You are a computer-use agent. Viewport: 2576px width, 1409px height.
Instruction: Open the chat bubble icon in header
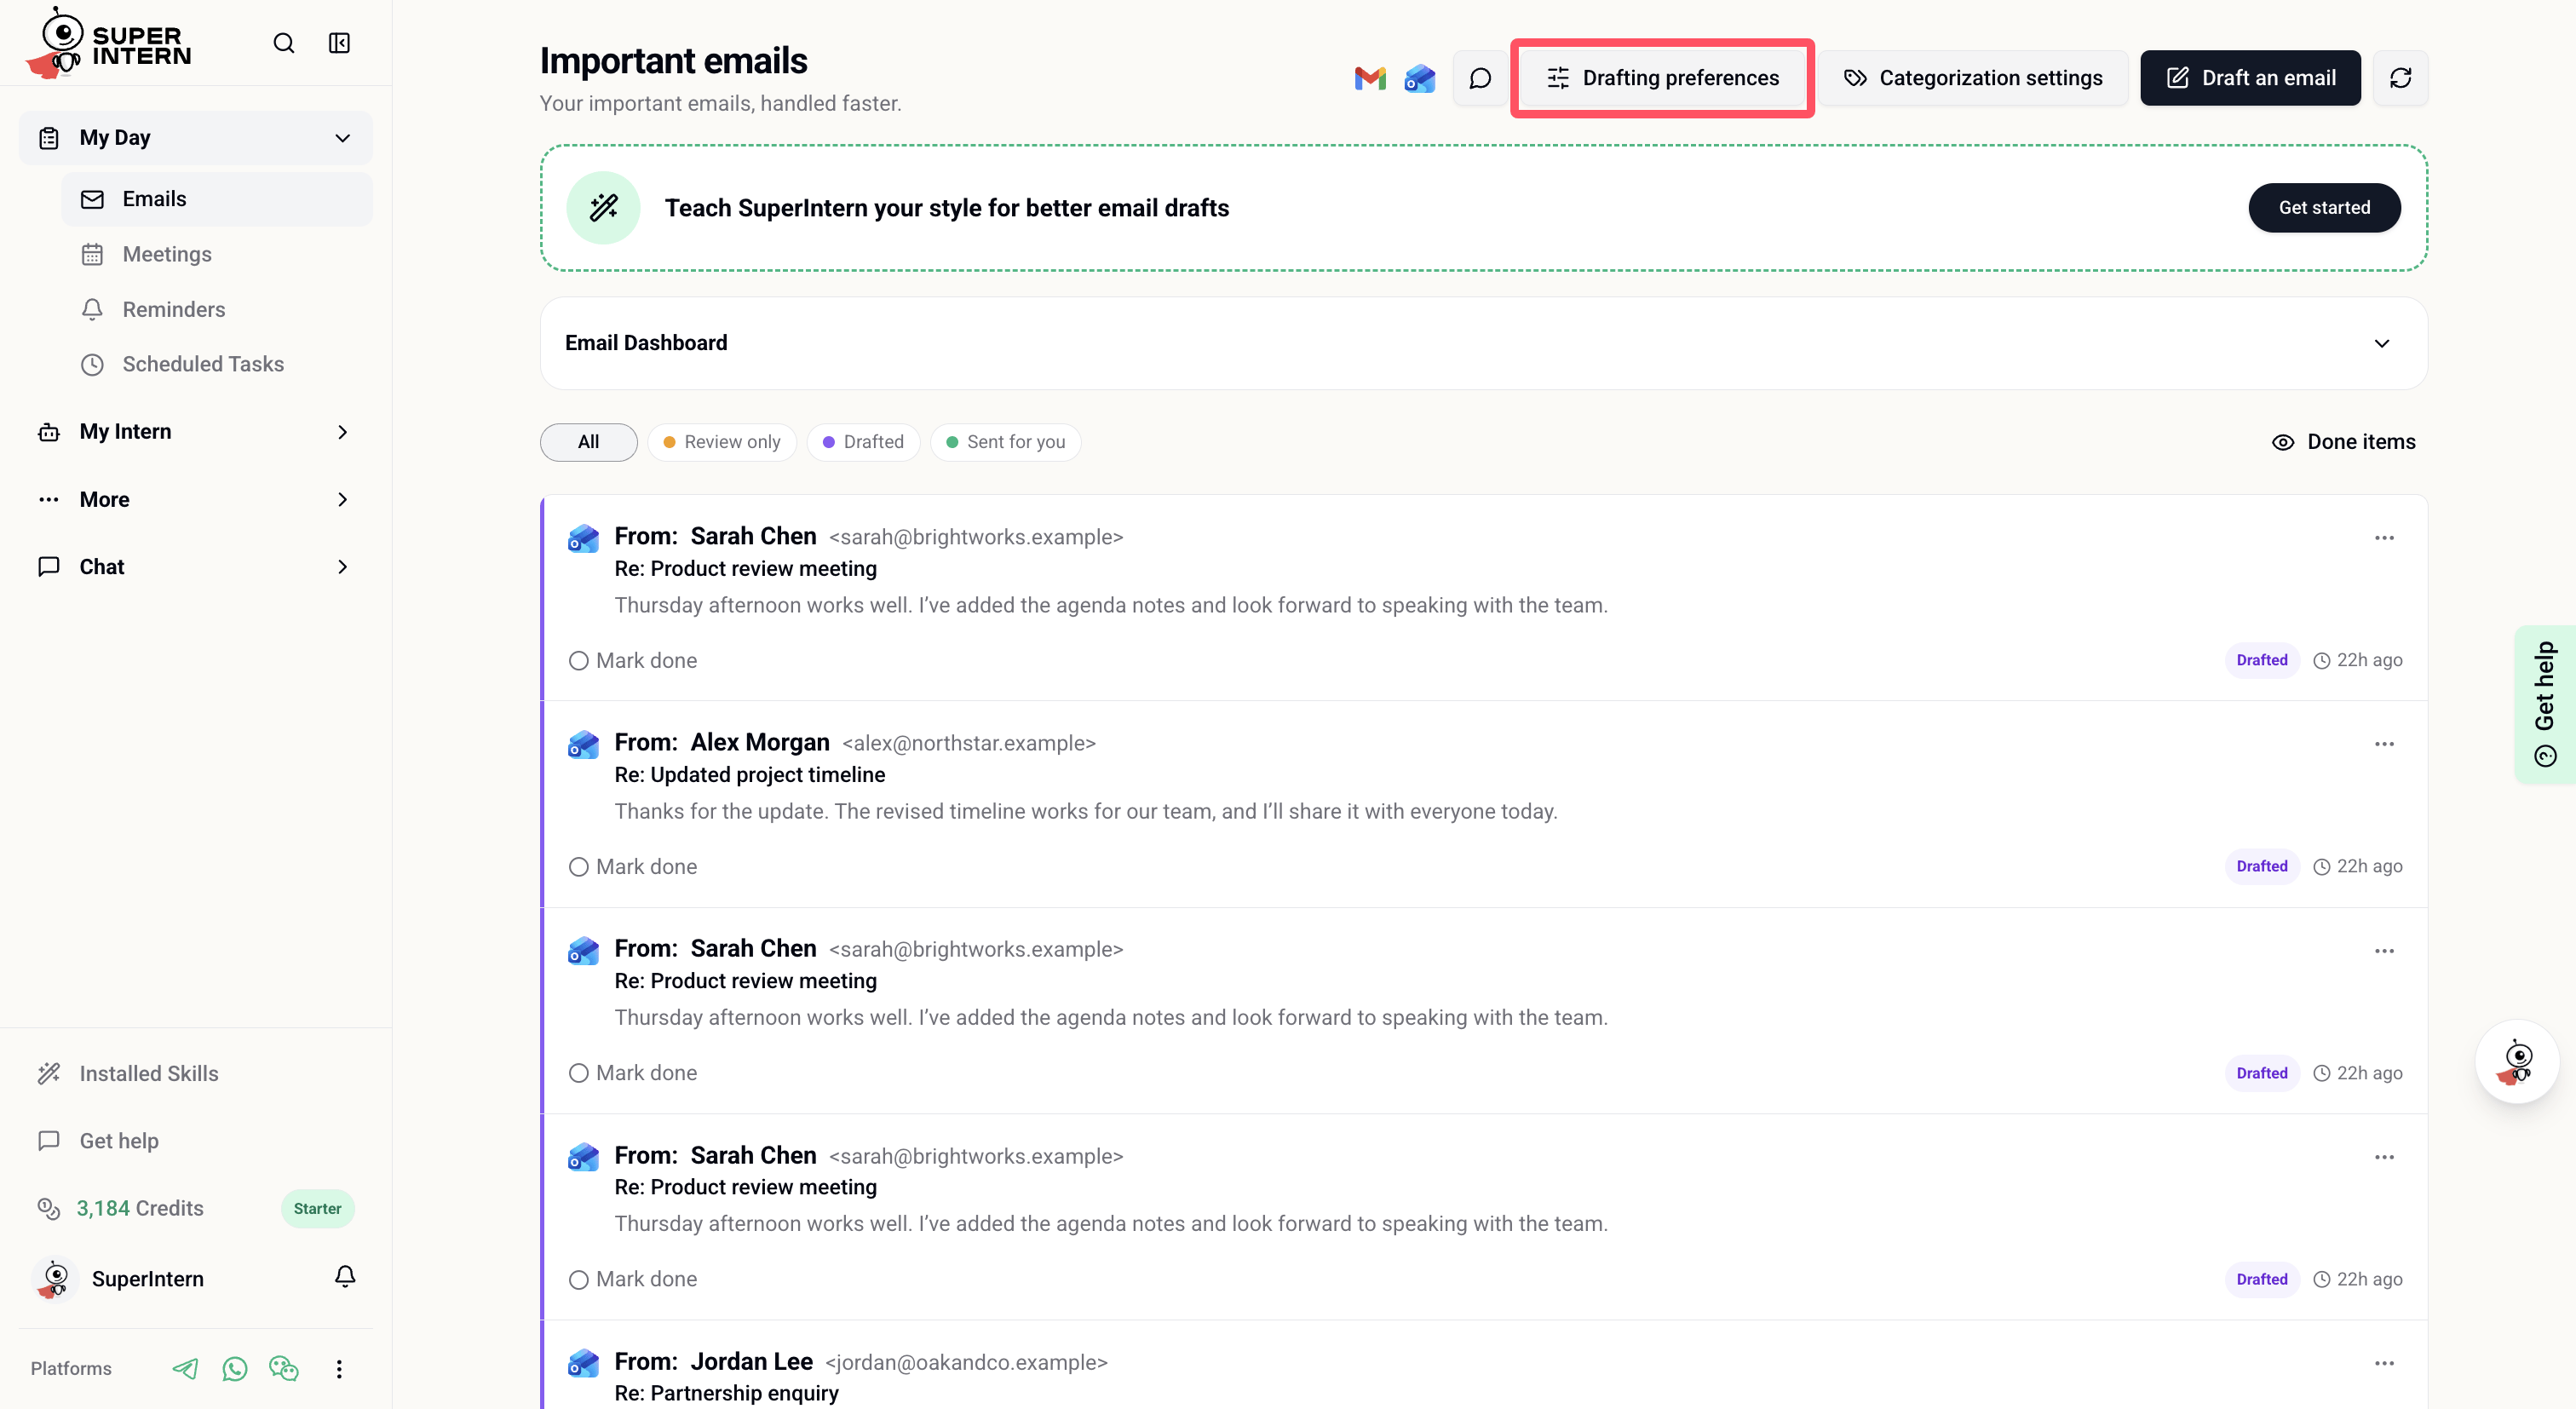pyautogui.click(x=1480, y=78)
